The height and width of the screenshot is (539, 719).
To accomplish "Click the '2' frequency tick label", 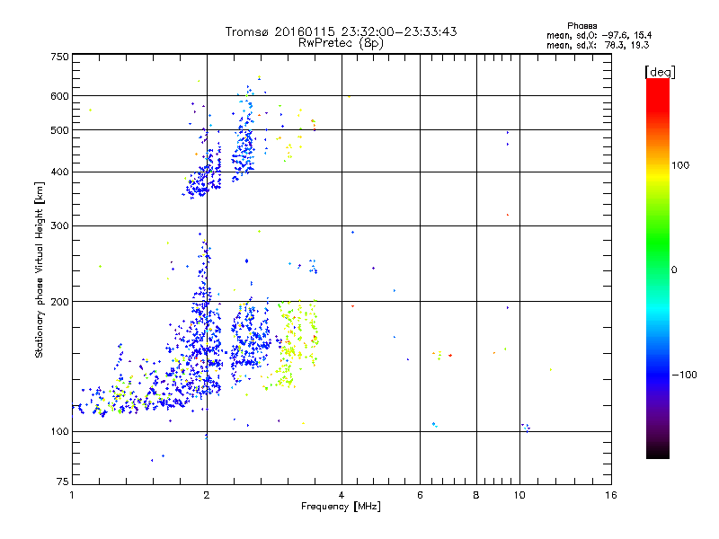I will click(207, 495).
